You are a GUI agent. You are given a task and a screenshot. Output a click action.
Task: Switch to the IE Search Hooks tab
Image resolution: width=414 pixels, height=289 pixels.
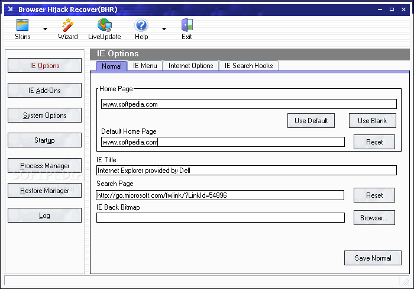click(248, 66)
